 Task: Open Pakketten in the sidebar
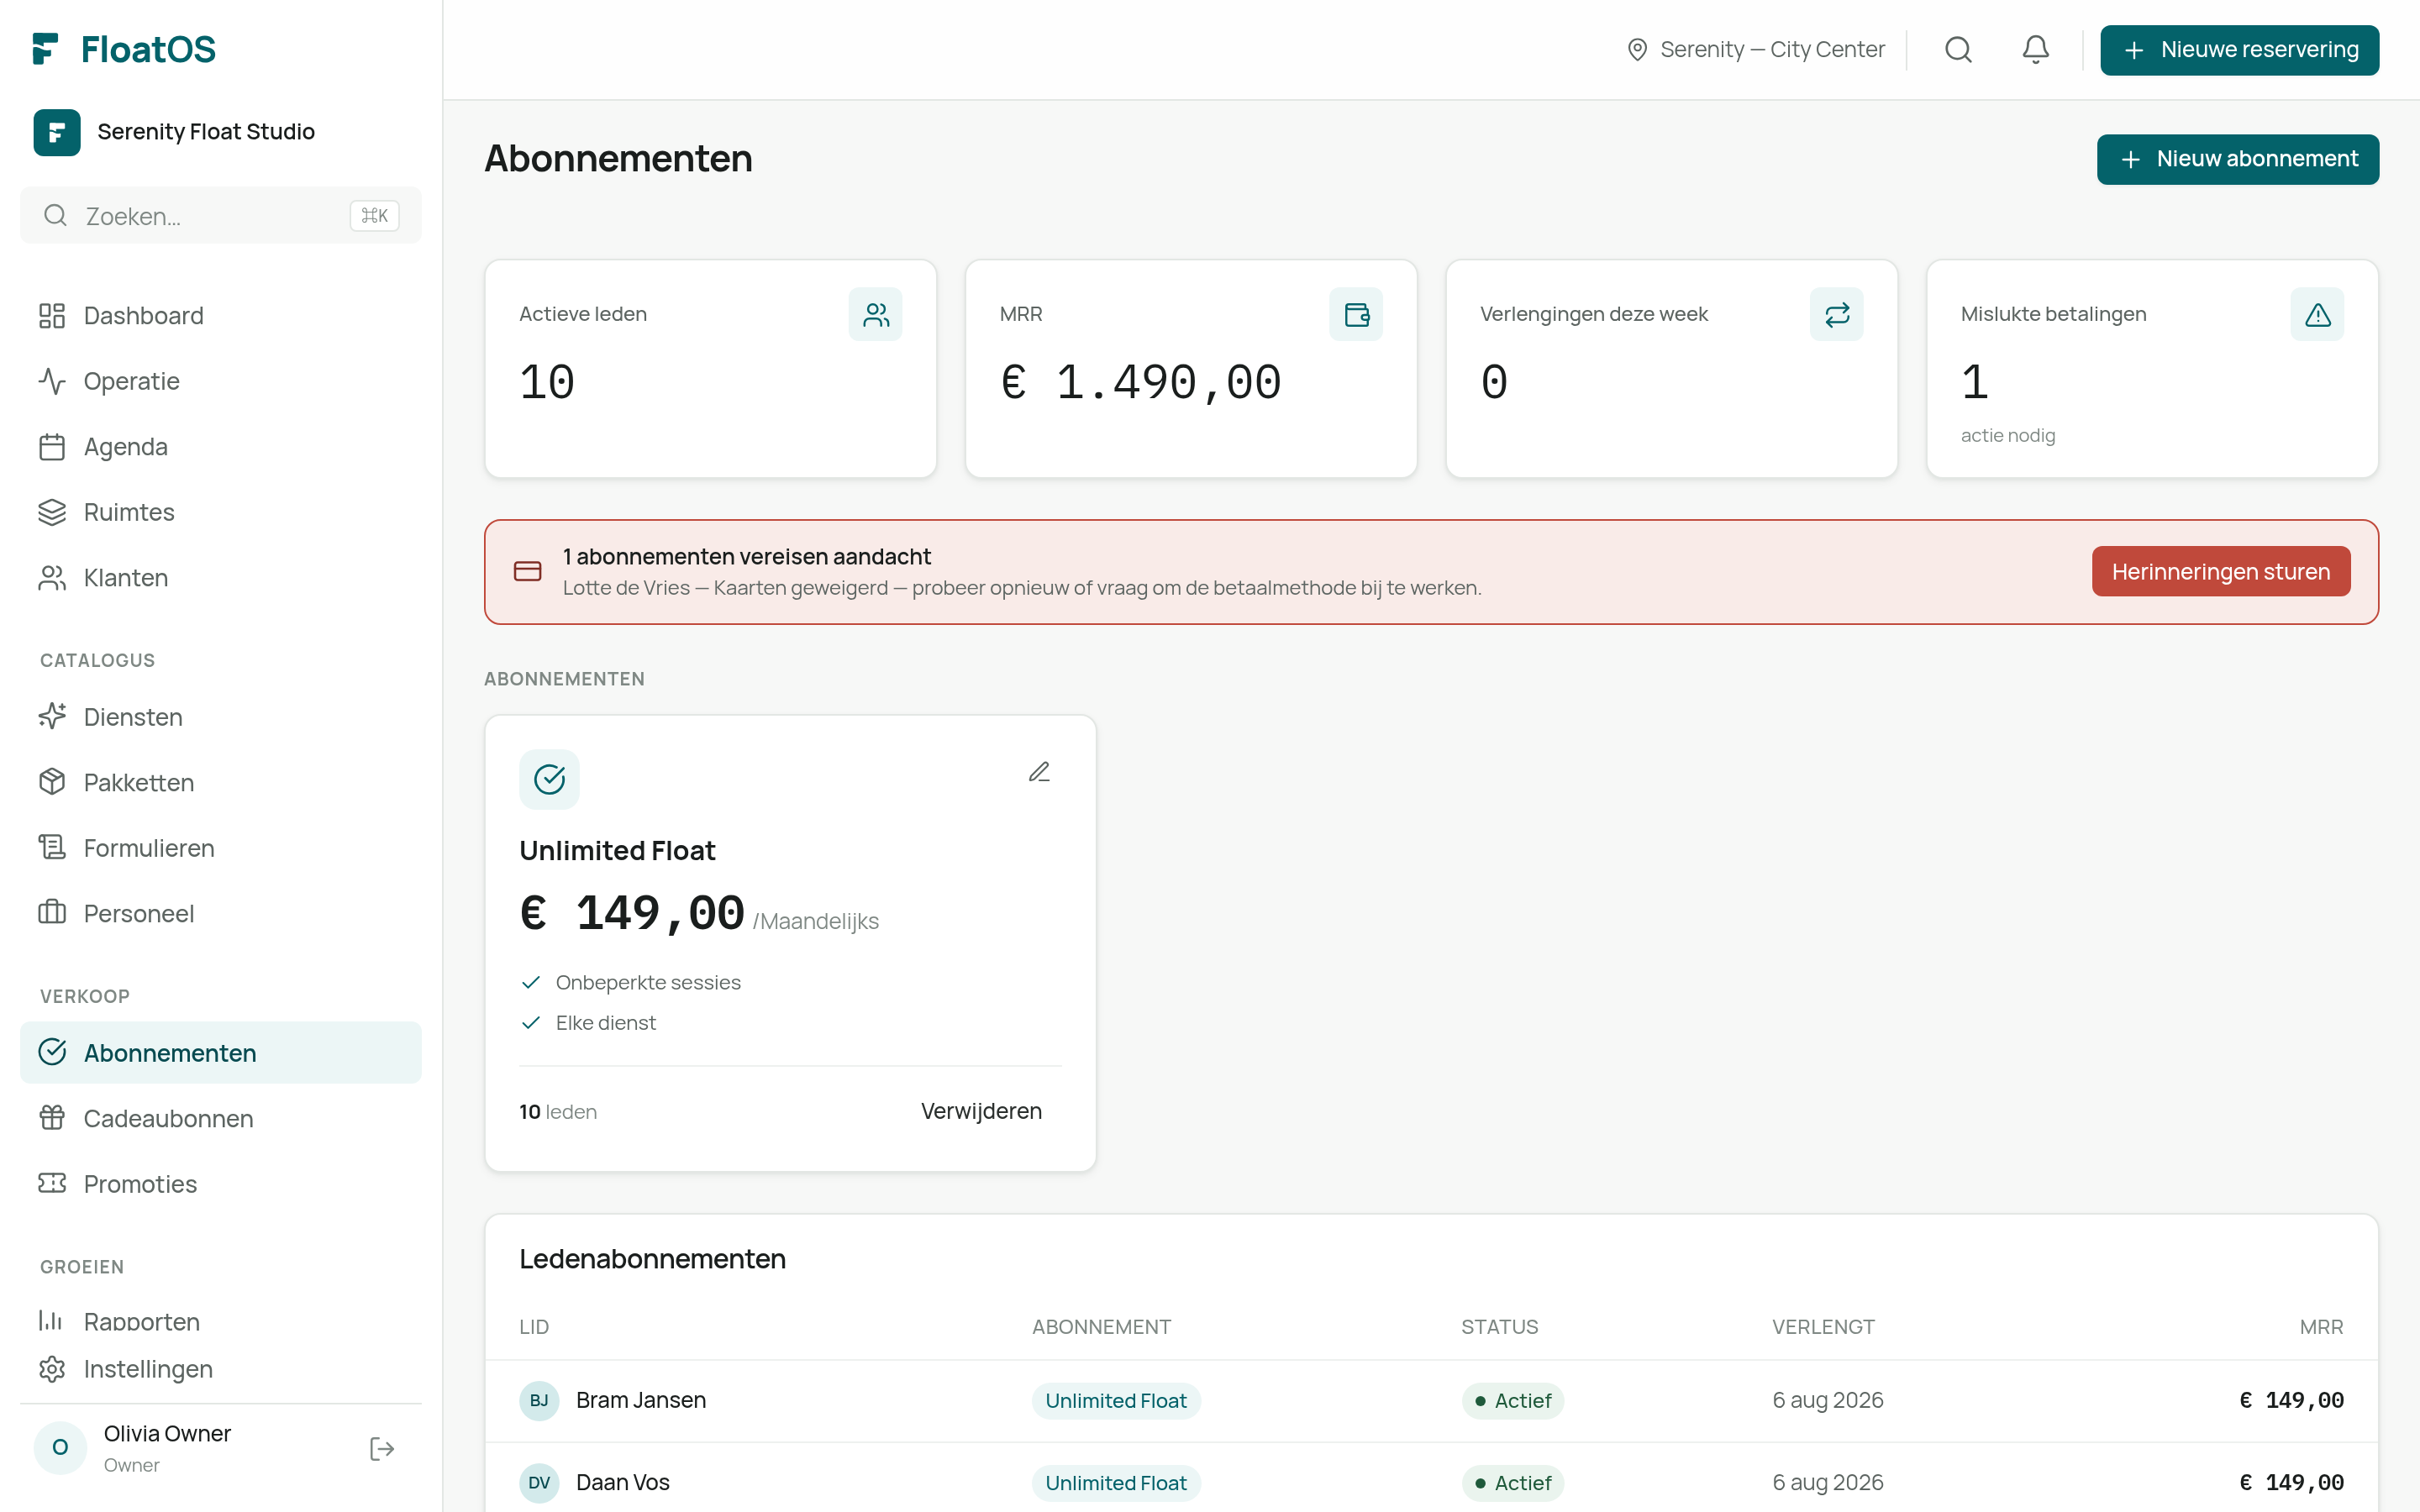[221, 782]
